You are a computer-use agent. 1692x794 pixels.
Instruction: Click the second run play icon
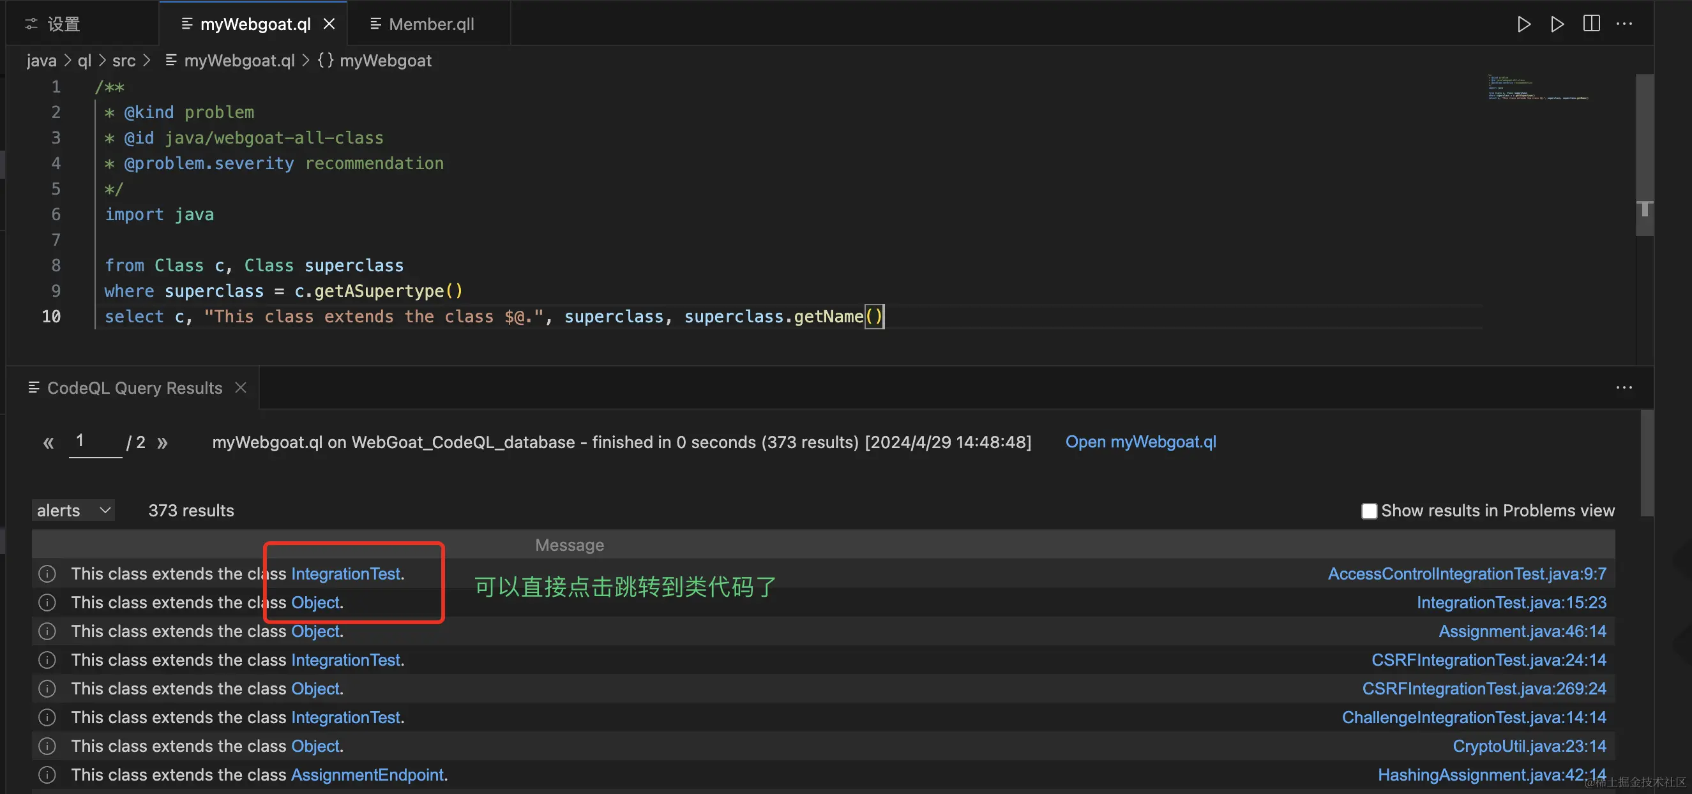[1557, 24]
